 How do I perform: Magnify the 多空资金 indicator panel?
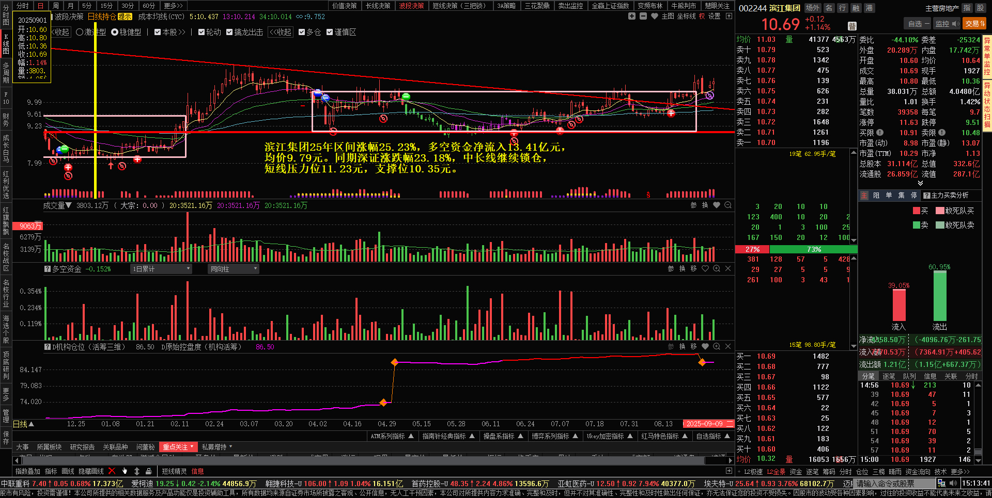[x=717, y=268]
